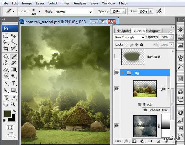Click the add layer style fx button
The height and width of the screenshot is (145, 185).
(126, 141)
